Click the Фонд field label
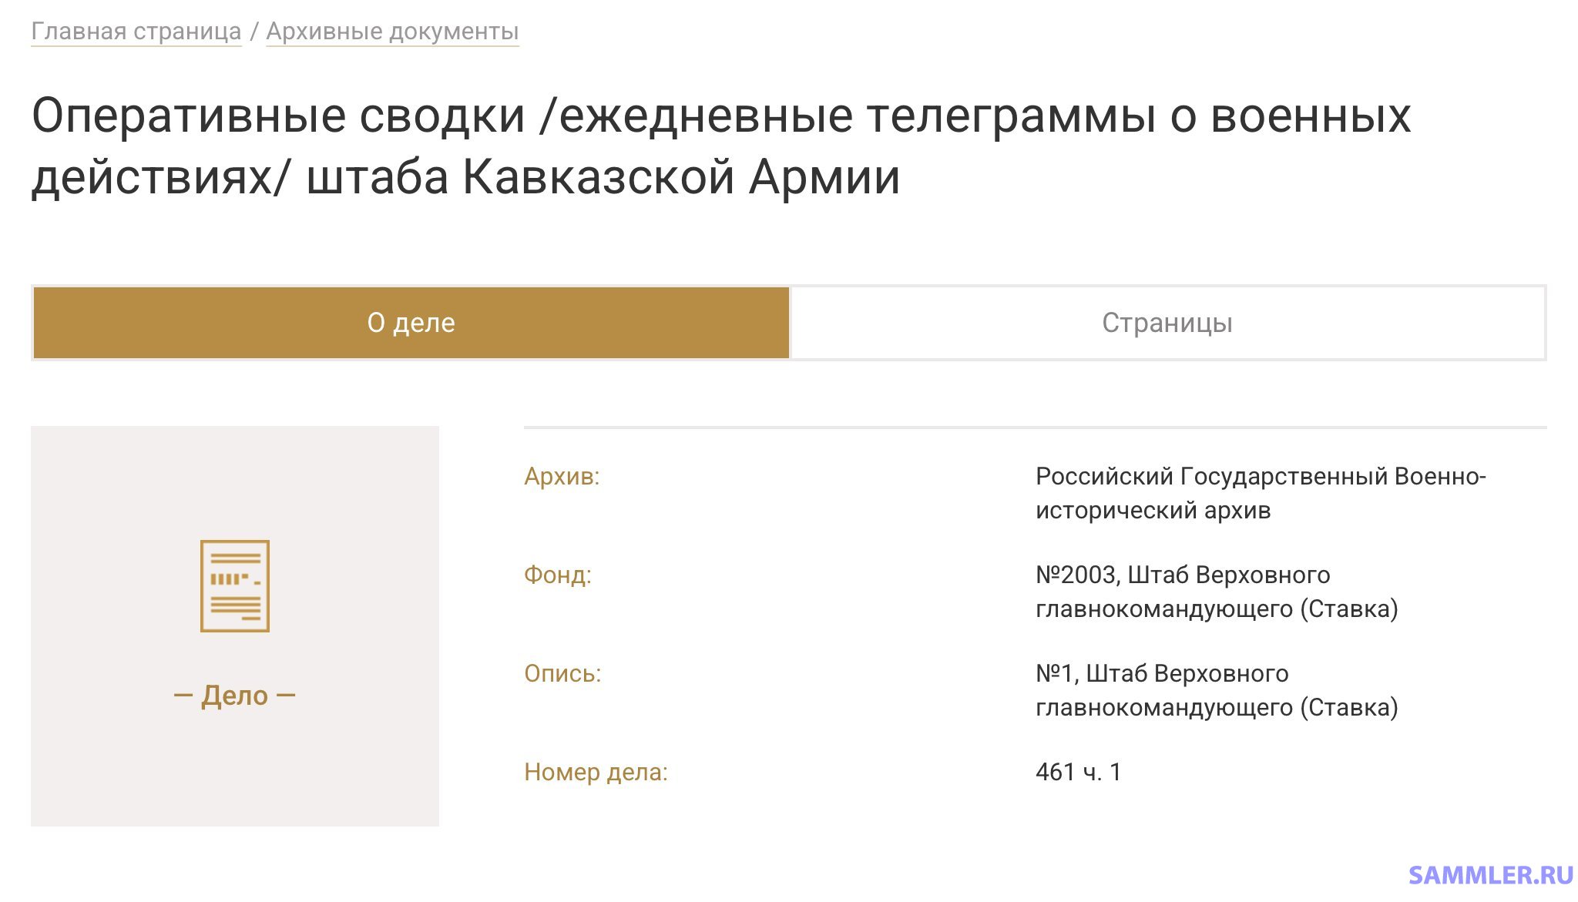 (558, 575)
